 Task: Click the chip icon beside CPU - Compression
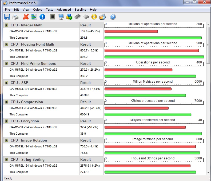6,102
